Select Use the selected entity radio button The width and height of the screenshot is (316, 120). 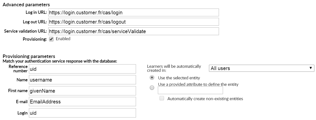[152, 78]
